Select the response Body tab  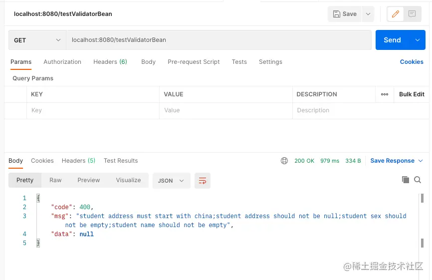pyautogui.click(x=15, y=161)
